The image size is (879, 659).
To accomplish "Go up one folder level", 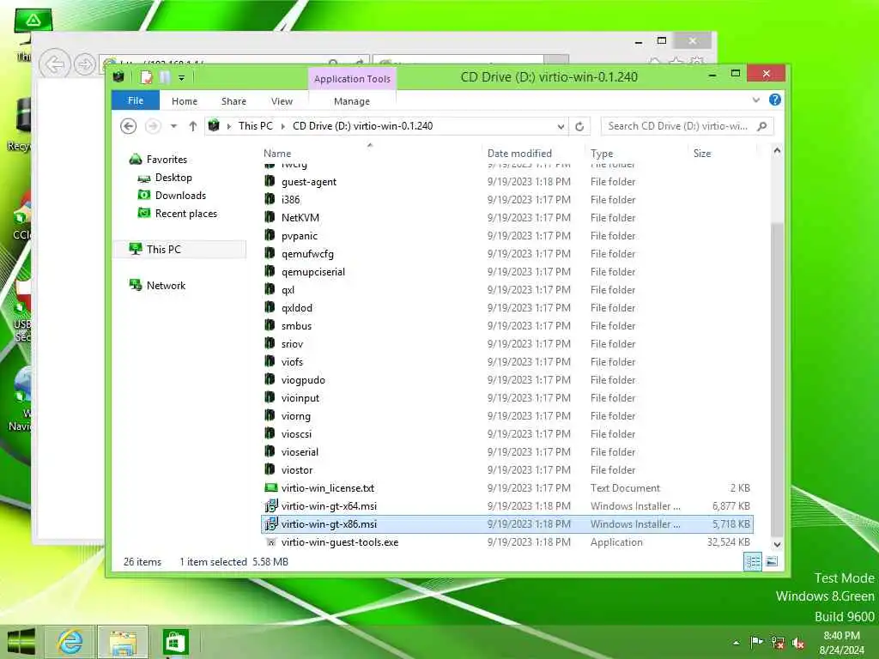I will pos(193,126).
